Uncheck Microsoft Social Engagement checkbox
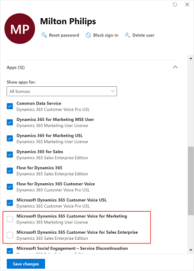This screenshot has height=271, width=194. 10,251
